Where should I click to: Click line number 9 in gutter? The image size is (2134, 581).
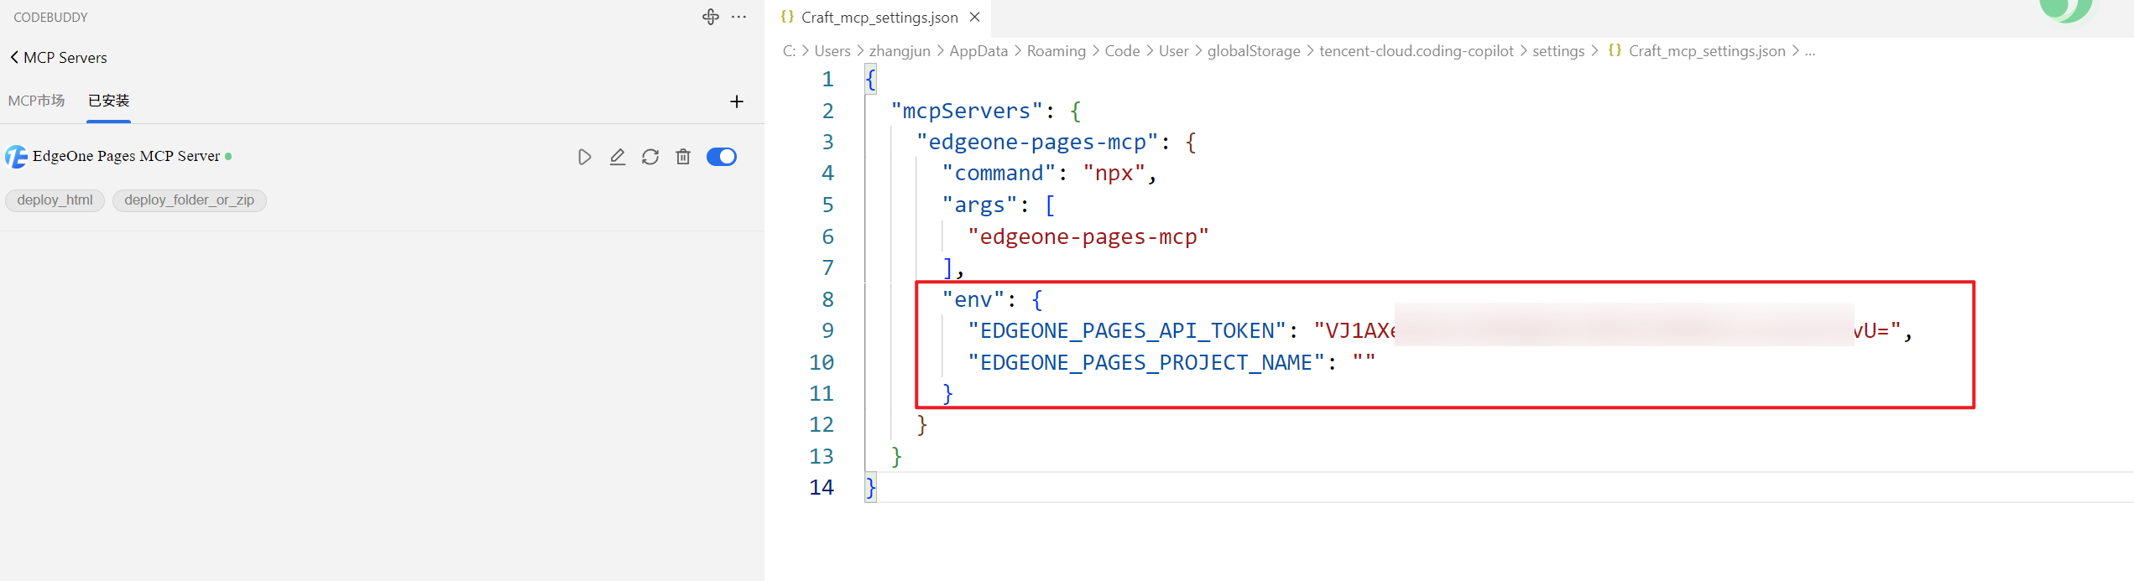point(827,331)
